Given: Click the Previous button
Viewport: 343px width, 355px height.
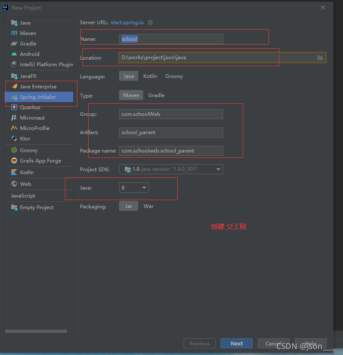Looking at the screenshot, I should click(x=199, y=343).
